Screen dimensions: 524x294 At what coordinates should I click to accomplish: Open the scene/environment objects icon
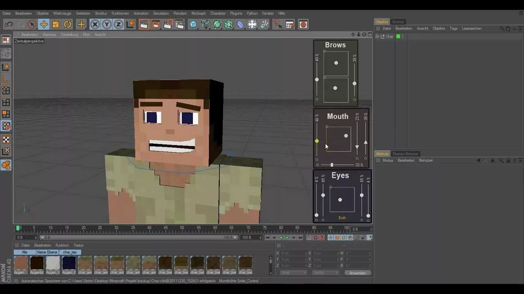pos(253,24)
